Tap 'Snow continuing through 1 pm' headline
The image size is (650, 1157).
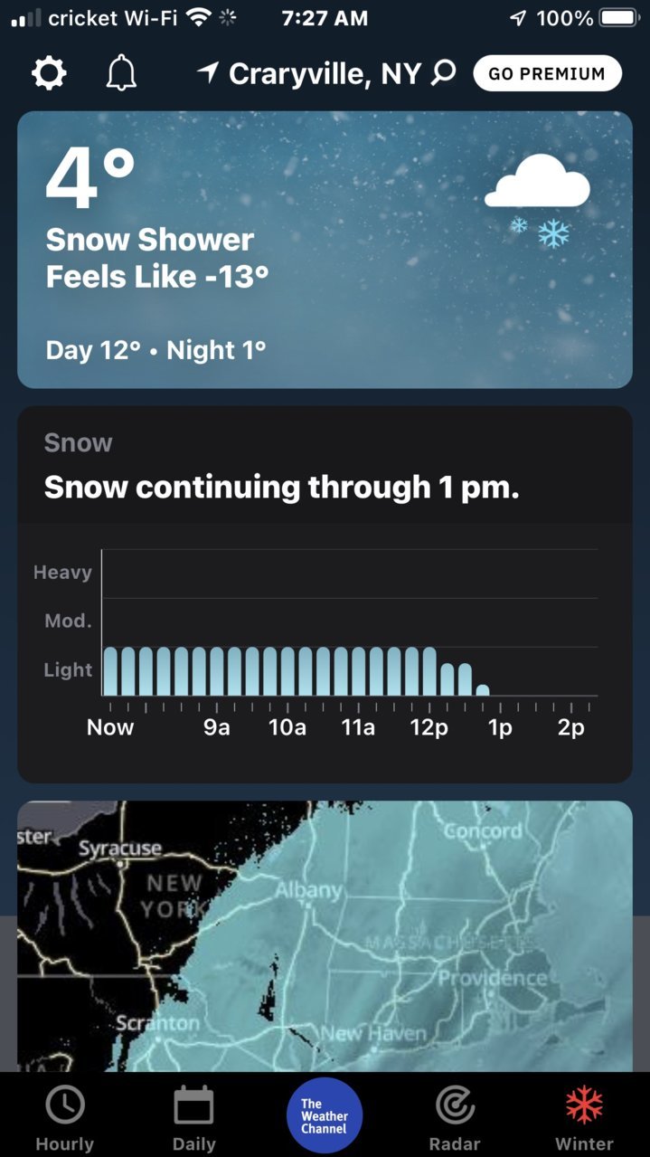282,487
